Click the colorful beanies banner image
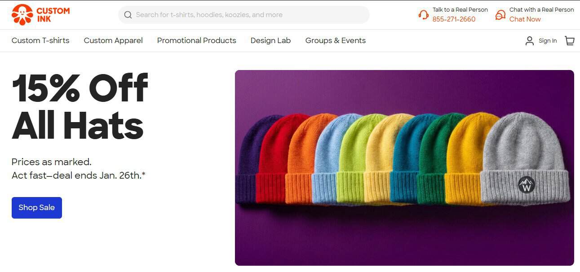Viewport: 580px width, 272px height. pyautogui.click(x=404, y=168)
